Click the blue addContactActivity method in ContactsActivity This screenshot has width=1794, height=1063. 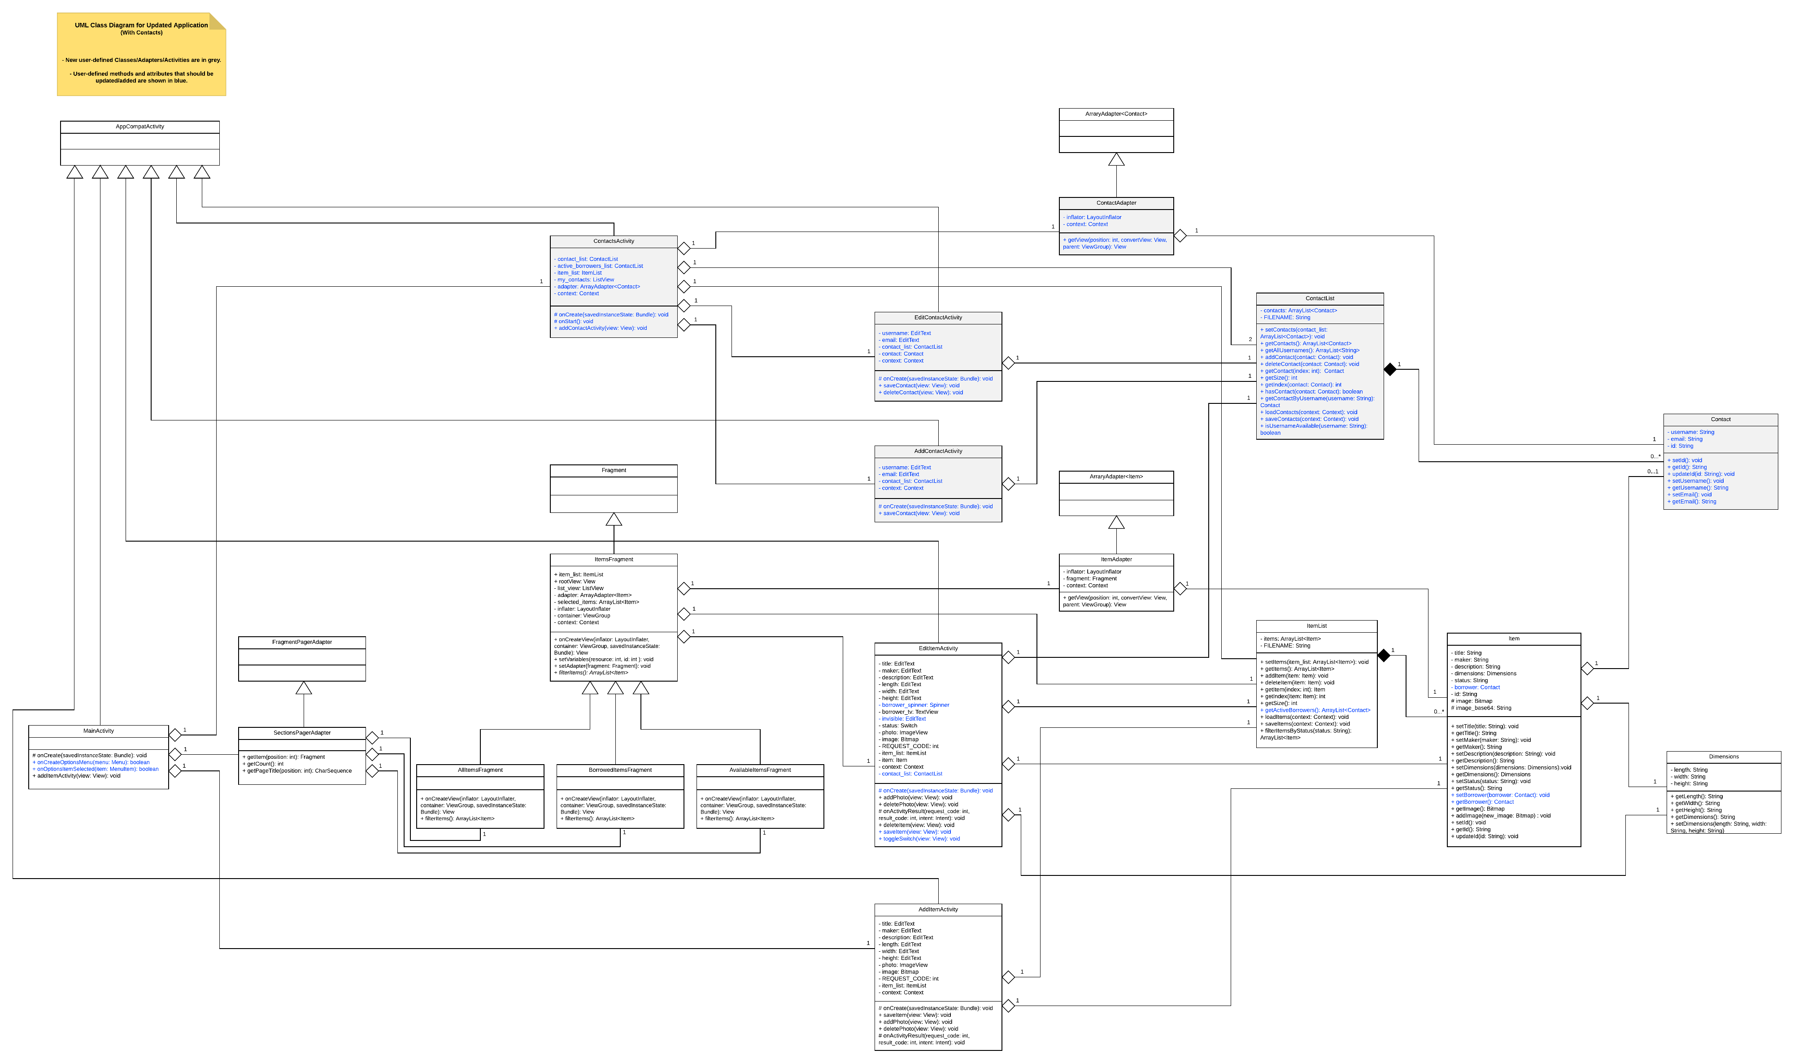(600, 328)
